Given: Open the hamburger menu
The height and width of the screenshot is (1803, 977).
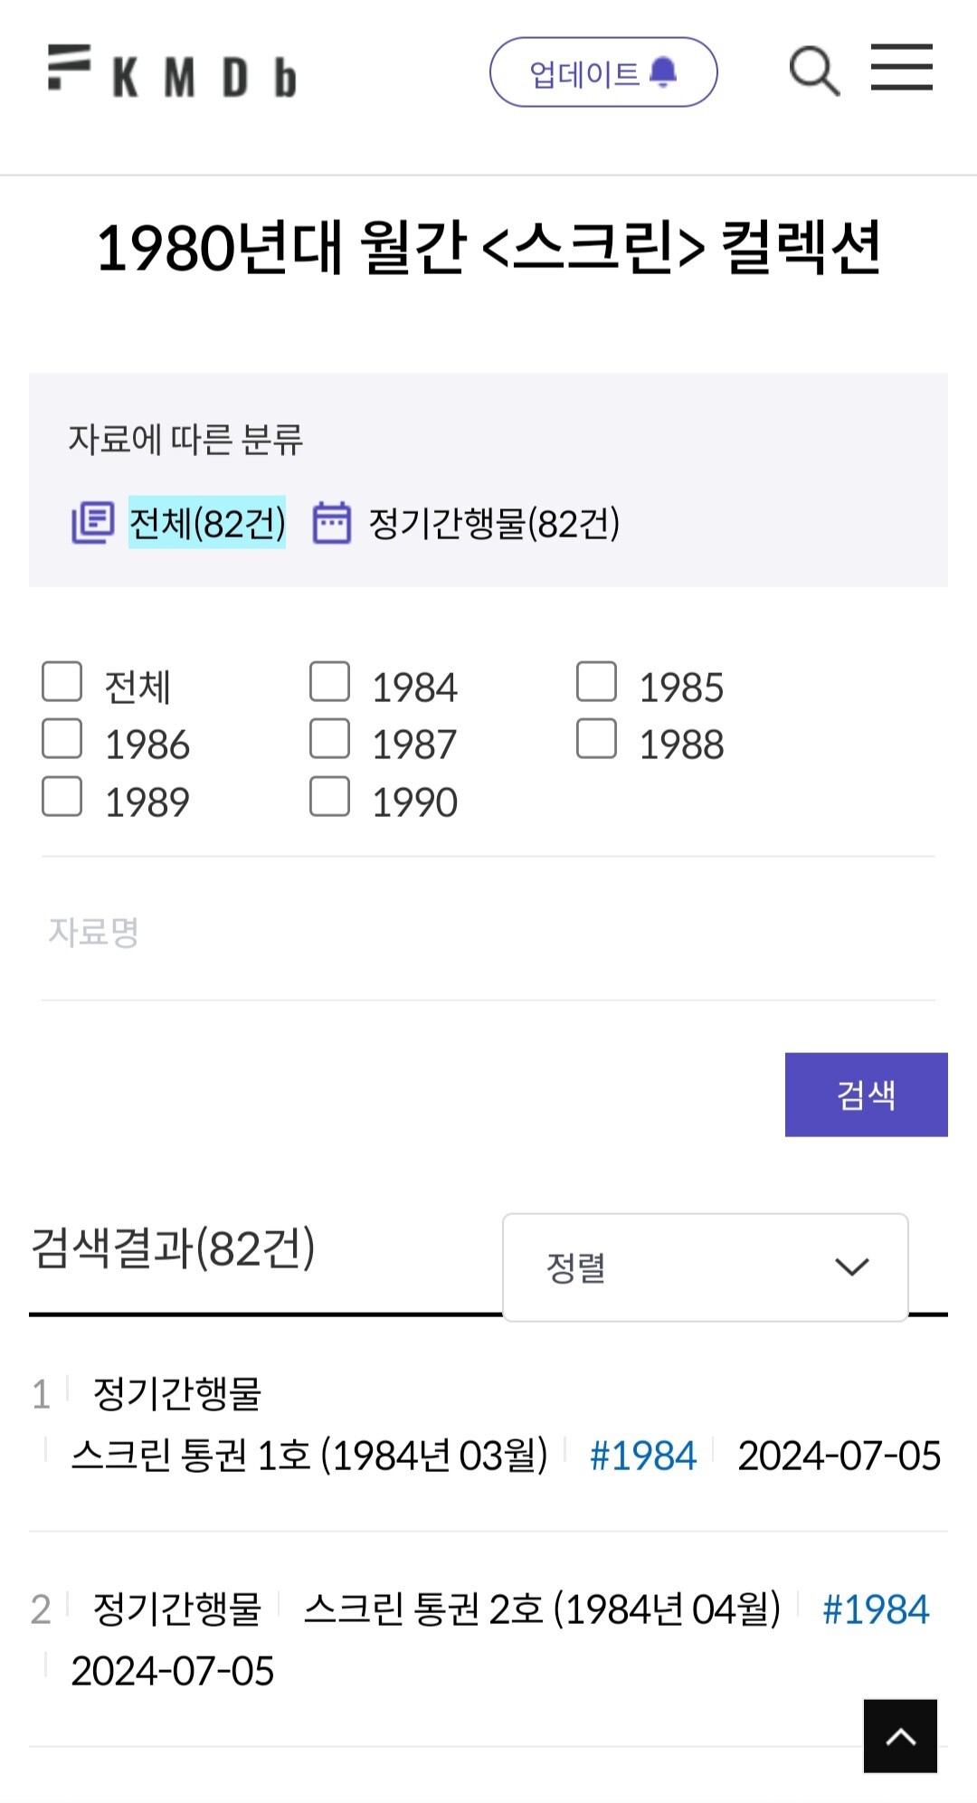Looking at the screenshot, I should 901,68.
